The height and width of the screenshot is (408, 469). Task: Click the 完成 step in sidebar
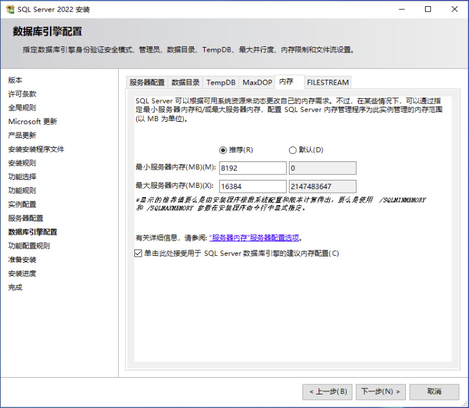pos(15,287)
